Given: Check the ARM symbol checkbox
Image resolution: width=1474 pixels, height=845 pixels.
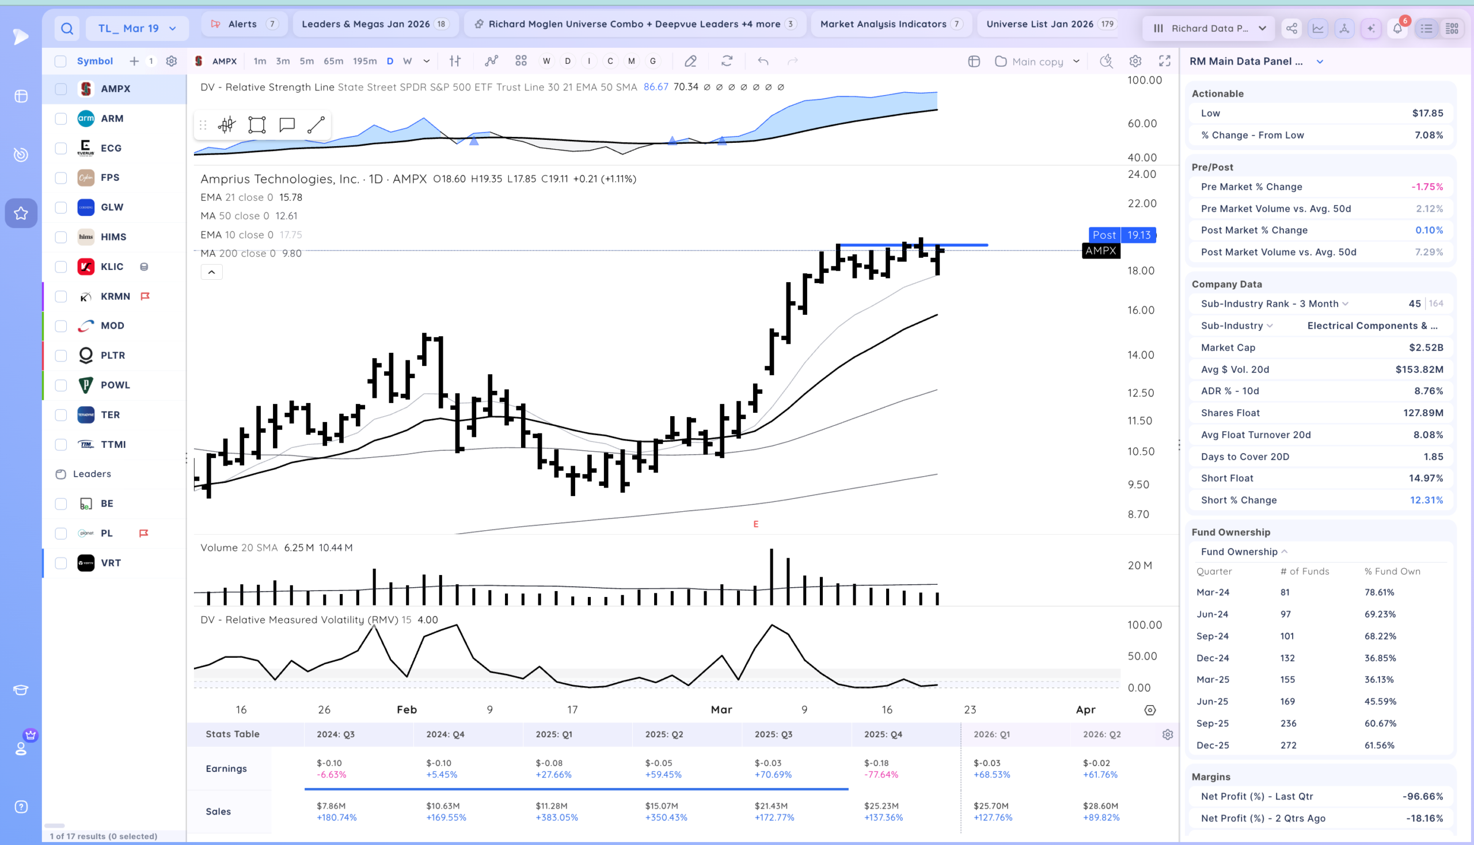Looking at the screenshot, I should [x=61, y=119].
